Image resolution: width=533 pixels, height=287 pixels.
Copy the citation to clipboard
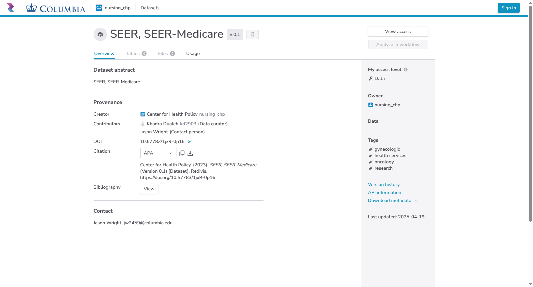182,153
